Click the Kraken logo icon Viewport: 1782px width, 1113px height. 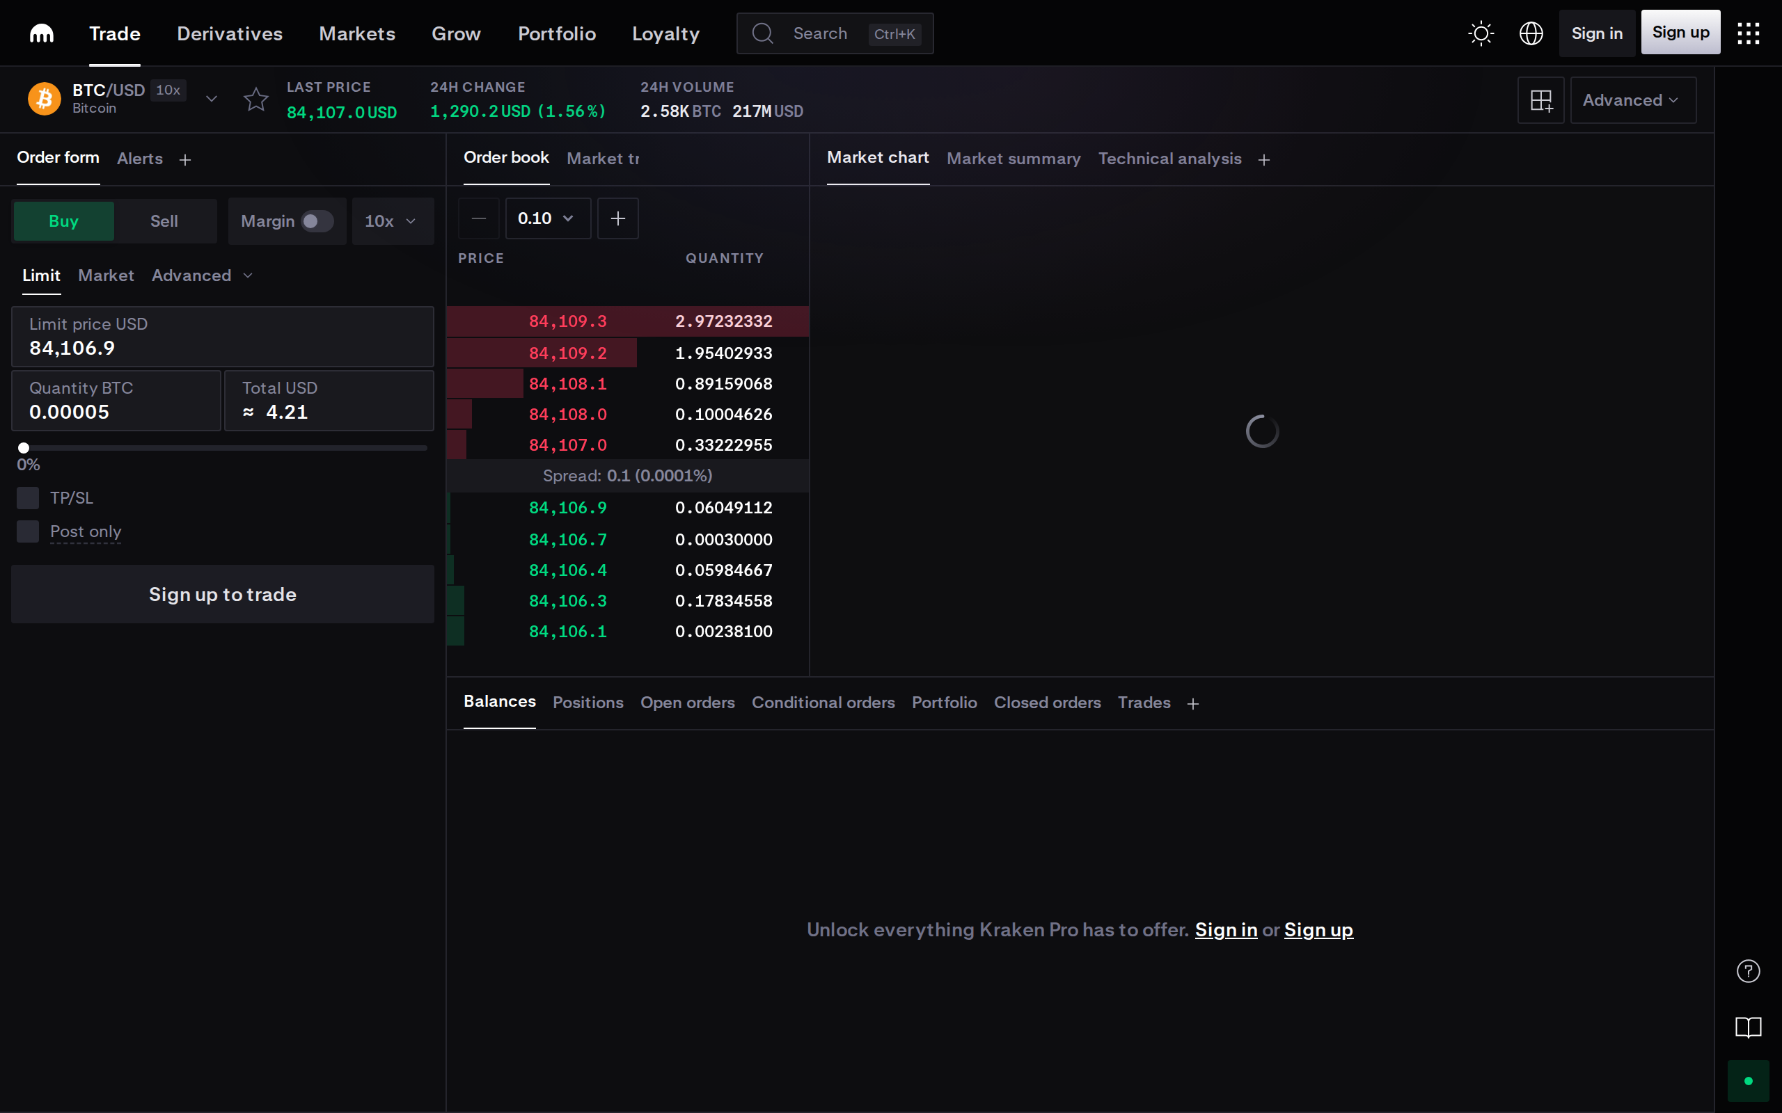(x=41, y=33)
